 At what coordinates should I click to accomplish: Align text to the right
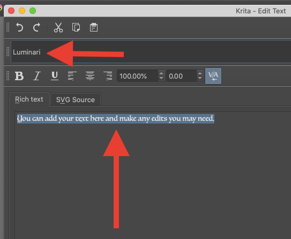[x=108, y=76]
